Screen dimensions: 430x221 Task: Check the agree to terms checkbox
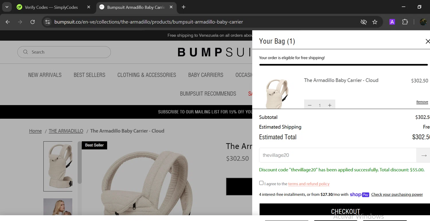click(261, 183)
